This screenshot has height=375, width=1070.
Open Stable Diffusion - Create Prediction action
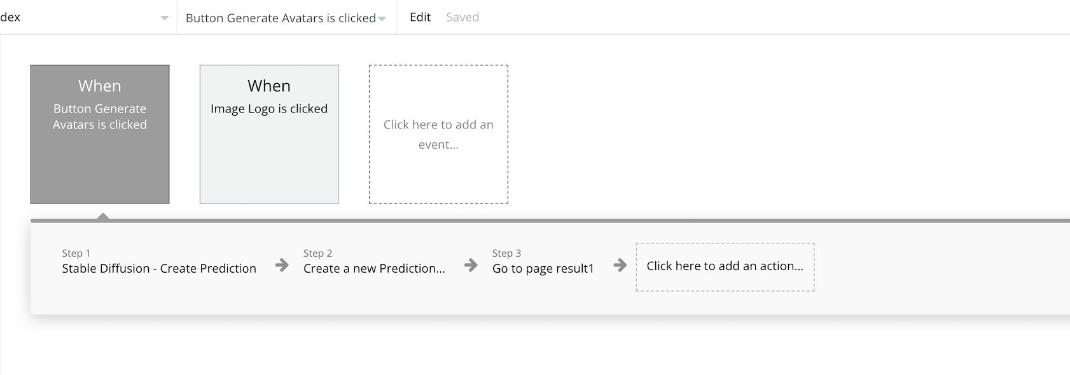coord(159,268)
